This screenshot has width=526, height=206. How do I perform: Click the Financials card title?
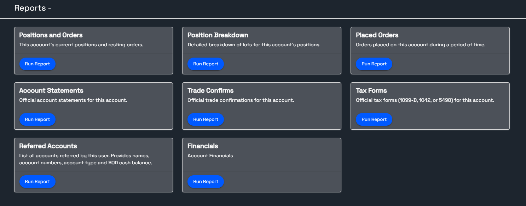point(203,146)
